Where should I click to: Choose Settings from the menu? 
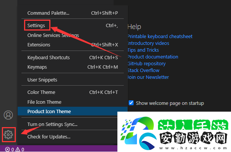[73, 25]
